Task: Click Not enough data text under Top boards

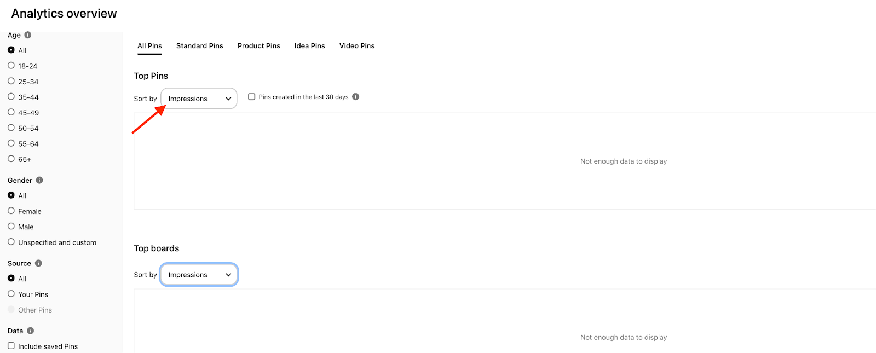Action: [x=624, y=338]
